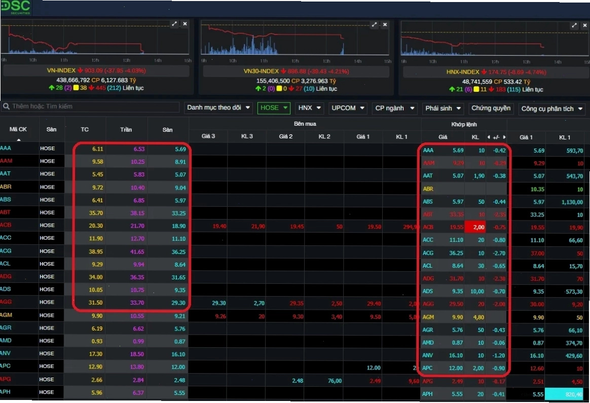Screen dimensions: 590x403
Task: Select the VN-INDEX 903.09 label
Action: (96, 70)
